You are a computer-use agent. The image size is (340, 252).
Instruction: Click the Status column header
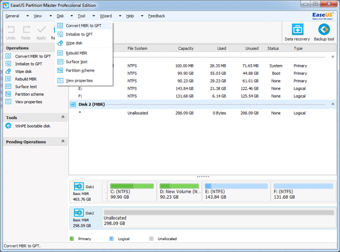(x=276, y=49)
